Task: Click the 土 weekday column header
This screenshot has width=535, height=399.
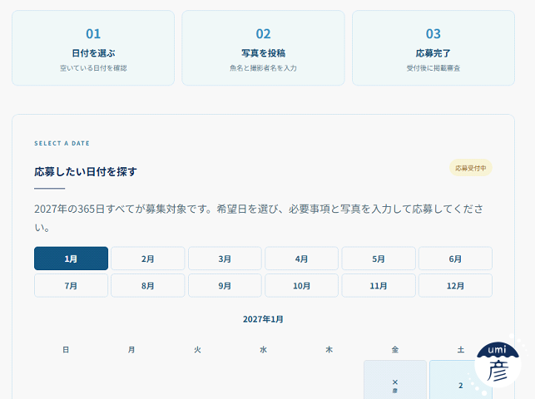Action: click(x=461, y=350)
